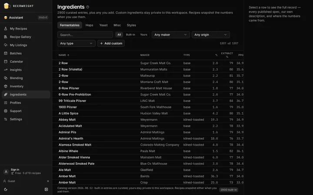Select the Alamosa Smoked Malt row
Image resolution: width=313 pixels, height=195 pixels.
(x=148, y=145)
